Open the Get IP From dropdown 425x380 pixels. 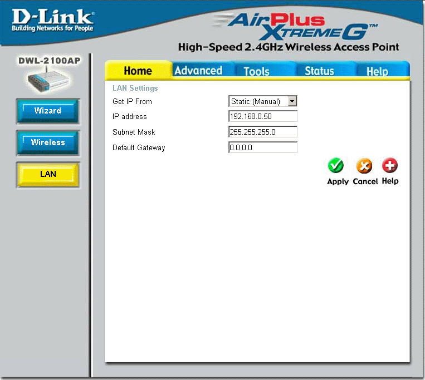pos(263,101)
